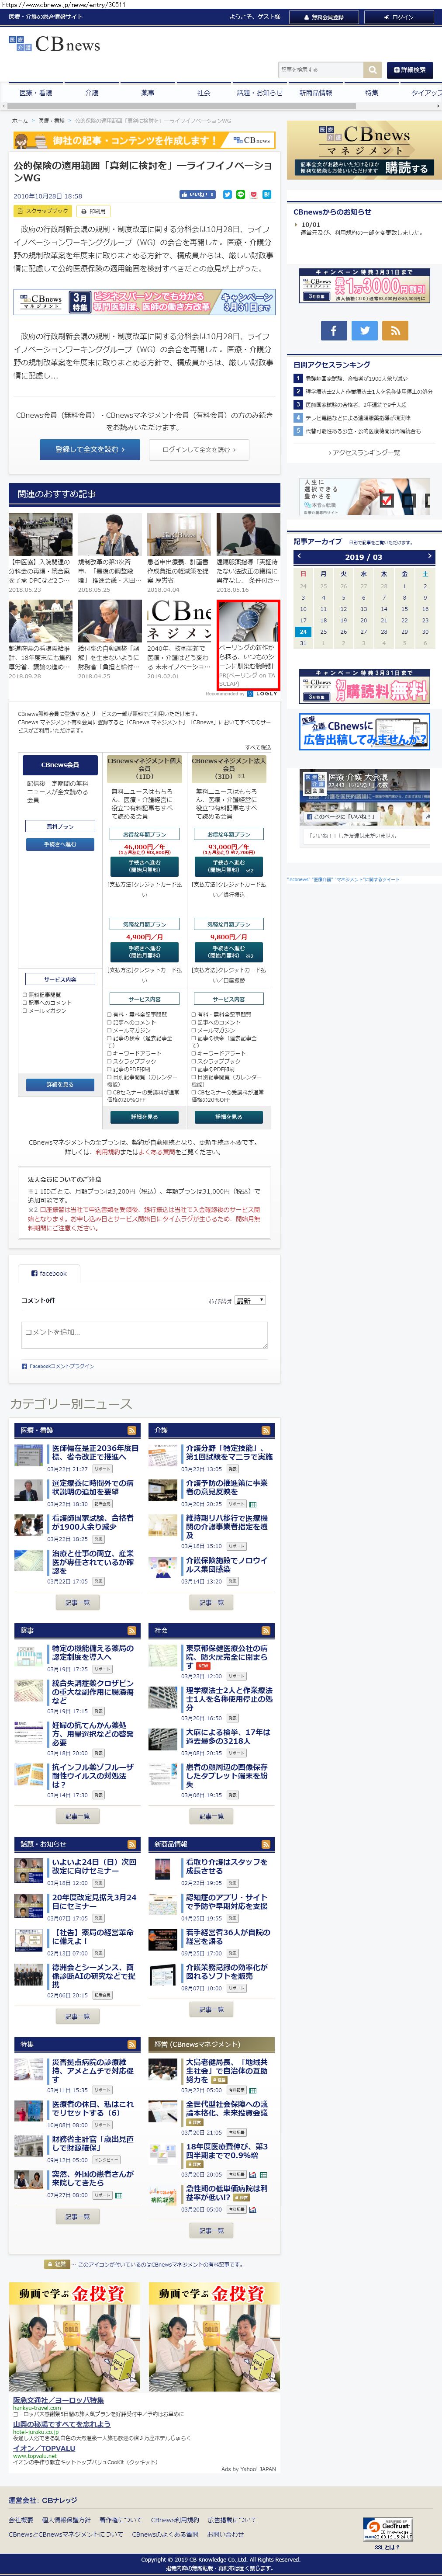Open RSS feed for 社会 category
The image size is (442, 2576).
266,1631
